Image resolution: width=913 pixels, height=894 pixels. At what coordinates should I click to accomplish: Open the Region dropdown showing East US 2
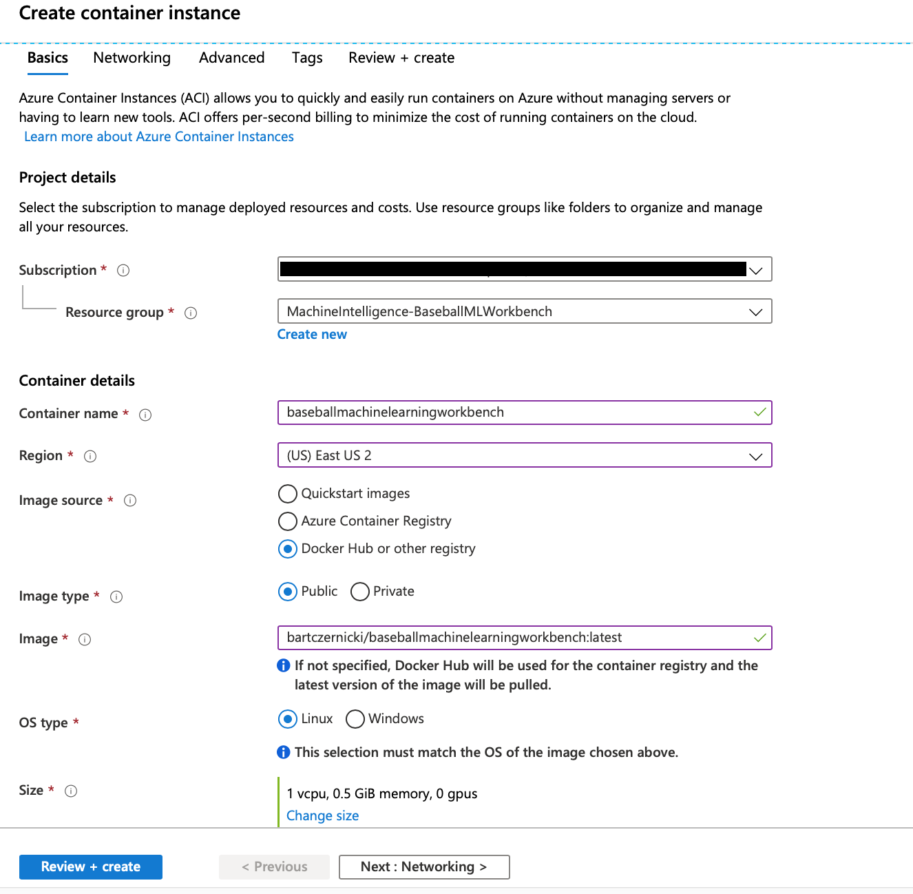point(525,455)
